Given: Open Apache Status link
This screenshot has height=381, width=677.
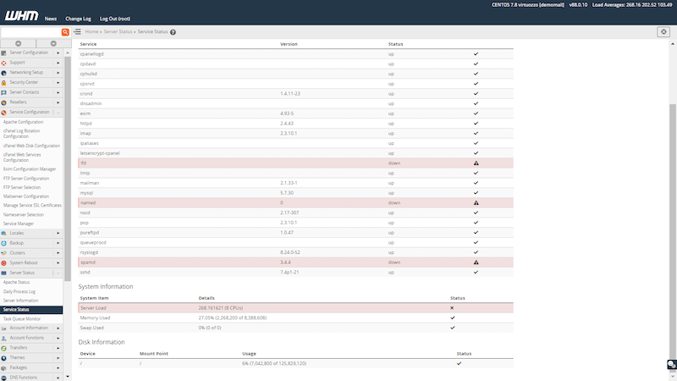Looking at the screenshot, I should (16, 282).
